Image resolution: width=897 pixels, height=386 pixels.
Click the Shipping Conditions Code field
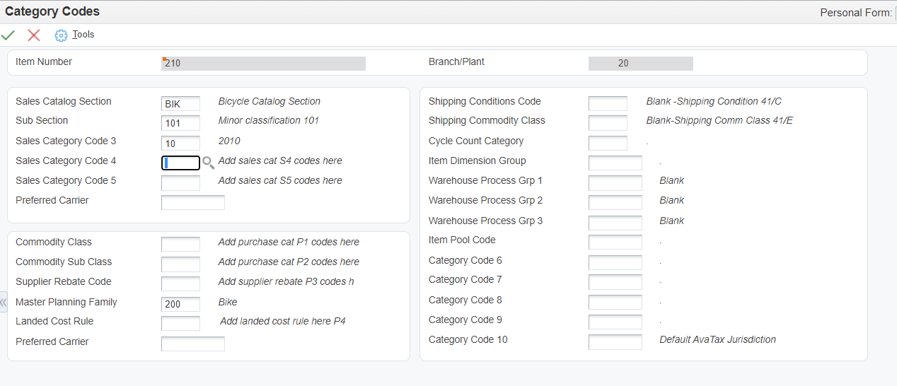click(608, 104)
